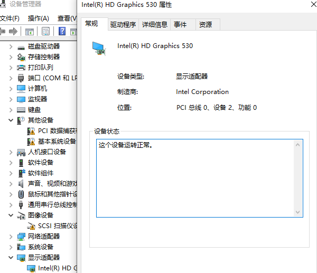317x273 pixels.
Task: Click the display adapter icon beside 显示适配器
Action: coord(21,258)
